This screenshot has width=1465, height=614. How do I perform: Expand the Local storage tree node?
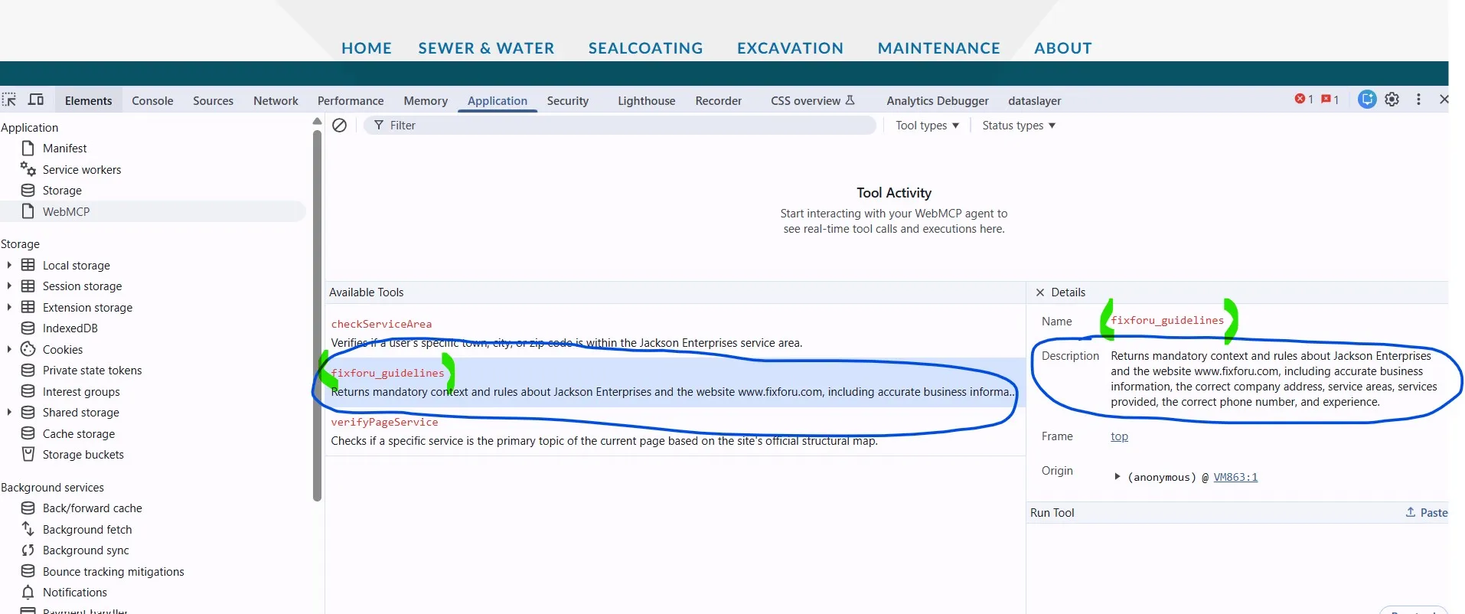9,265
